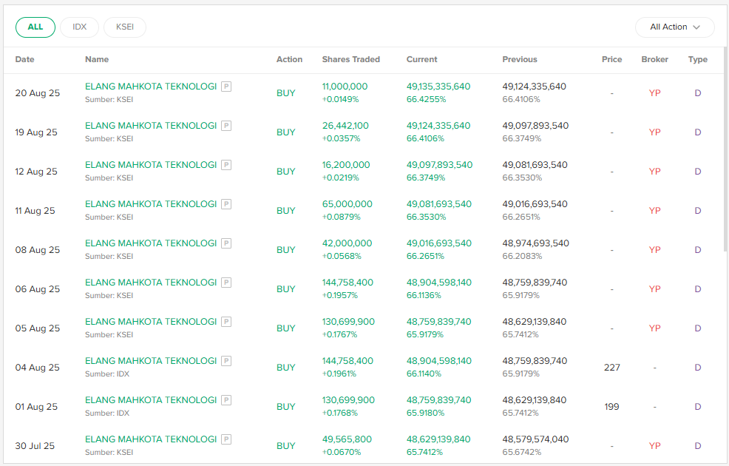Click type D in 04 Aug 25 row
Screen dimensions: 729x466
point(698,368)
